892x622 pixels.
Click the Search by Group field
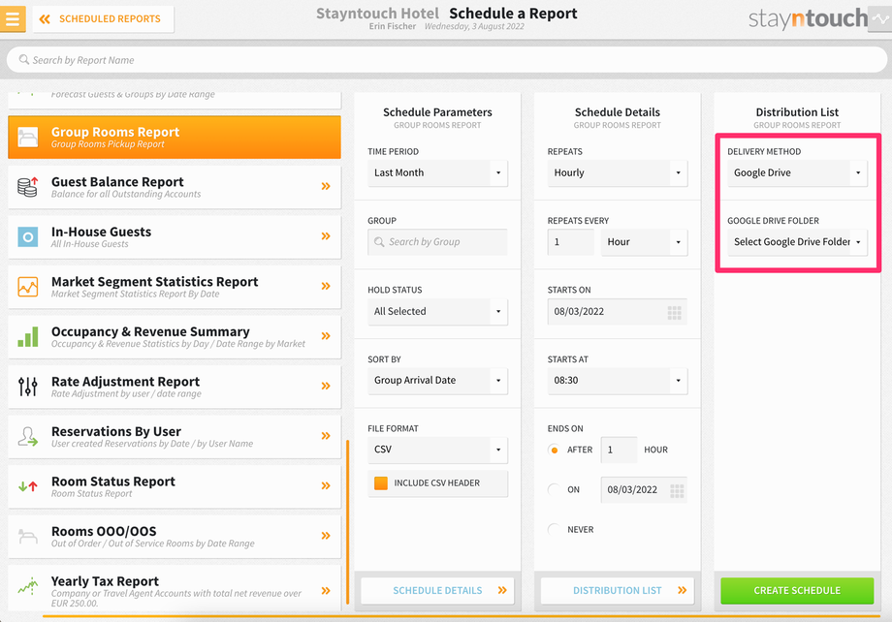(x=437, y=242)
